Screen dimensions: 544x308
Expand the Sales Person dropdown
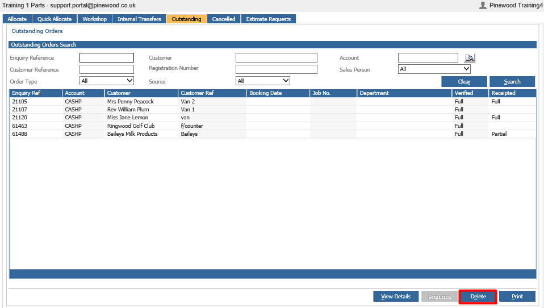[434, 69]
